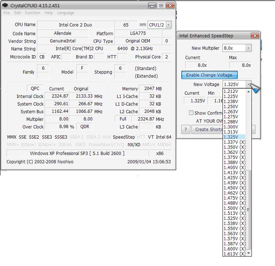Open the Edit menu
Viewport: 275px width, 266px height.
pyautogui.click(x=17, y=13)
